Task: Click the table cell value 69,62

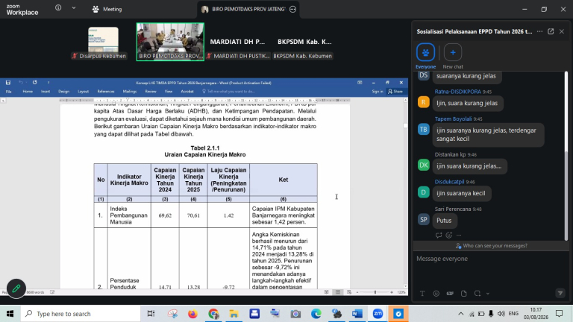Action: pyautogui.click(x=165, y=215)
